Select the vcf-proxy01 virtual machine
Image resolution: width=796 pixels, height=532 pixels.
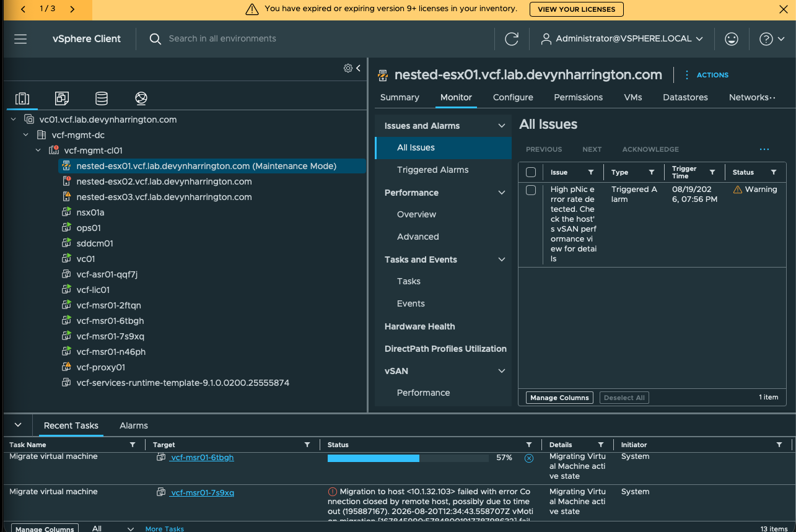100,367
